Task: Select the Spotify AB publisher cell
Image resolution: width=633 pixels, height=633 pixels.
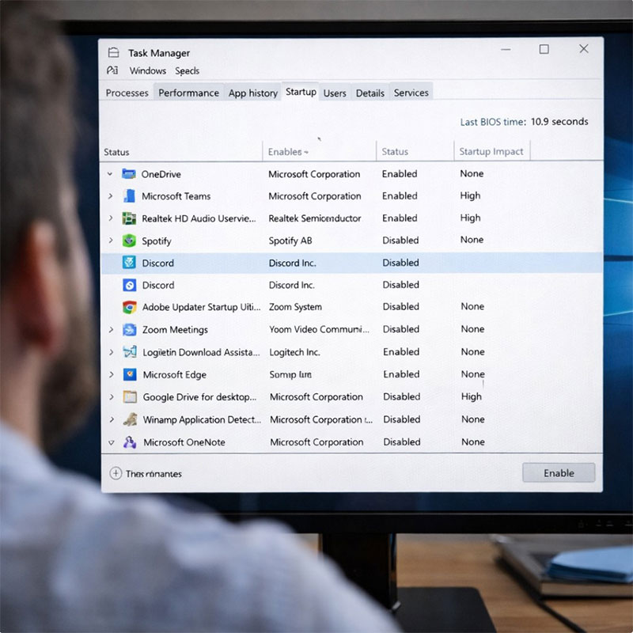Action: 290,241
